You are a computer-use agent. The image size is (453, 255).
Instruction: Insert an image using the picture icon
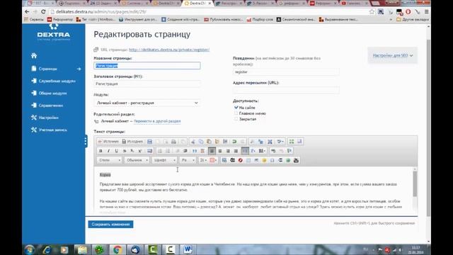tap(224, 160)
